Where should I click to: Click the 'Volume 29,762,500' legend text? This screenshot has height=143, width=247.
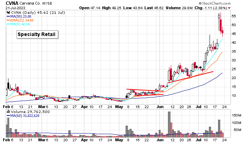[x=30, y=112]
